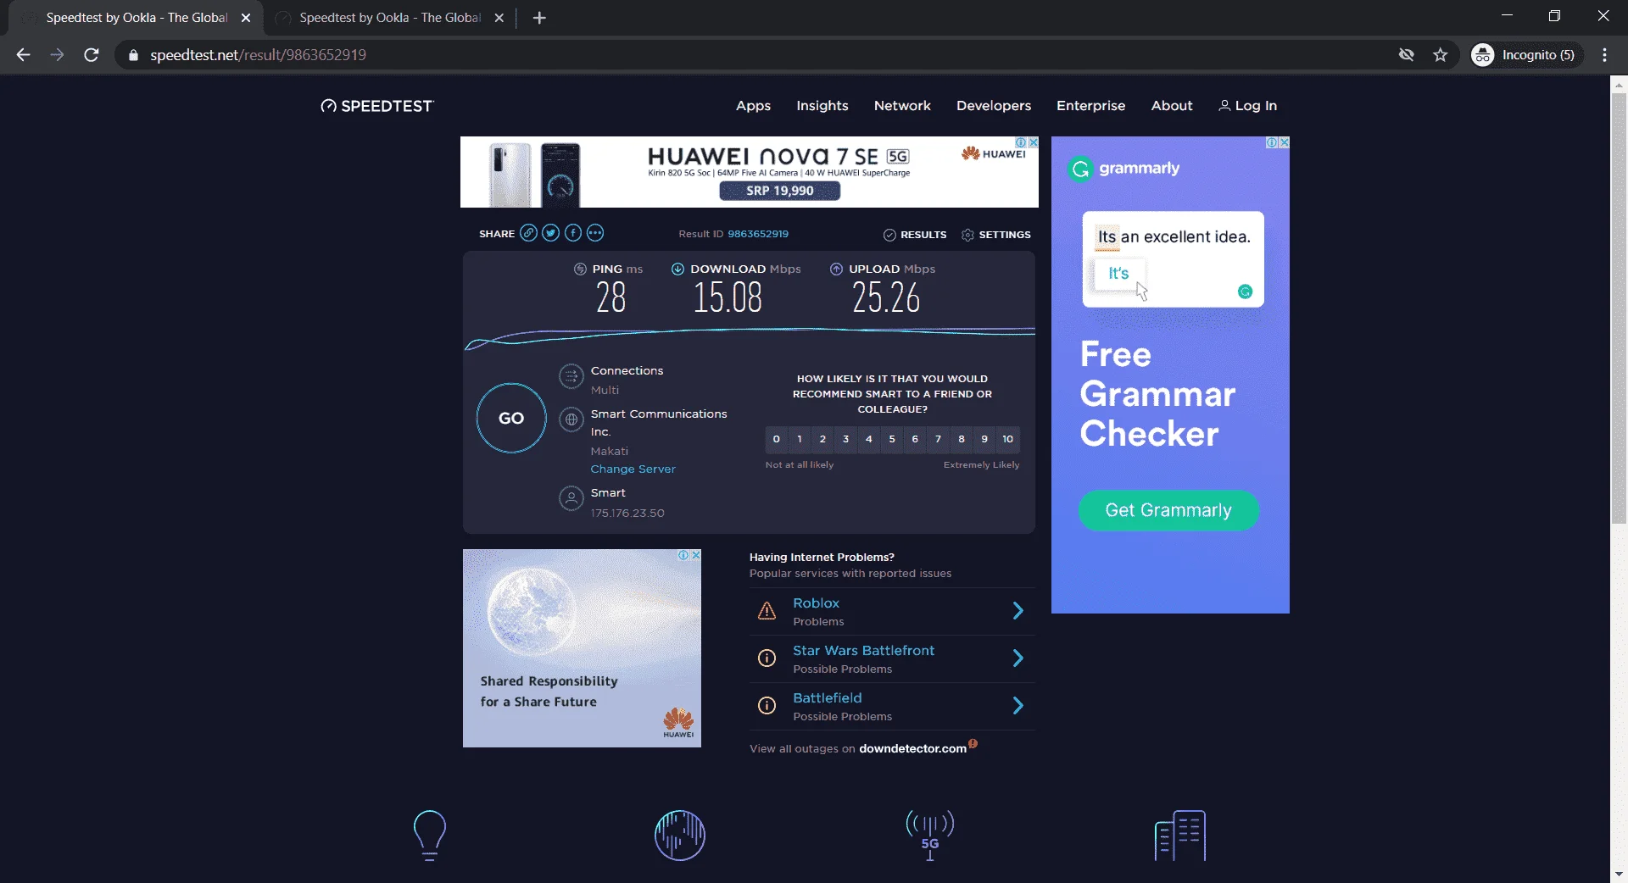Copy the result link via share link icon

point(528,233)
